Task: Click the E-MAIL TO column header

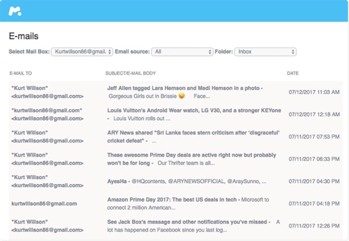Action: (x=21, y=73)
